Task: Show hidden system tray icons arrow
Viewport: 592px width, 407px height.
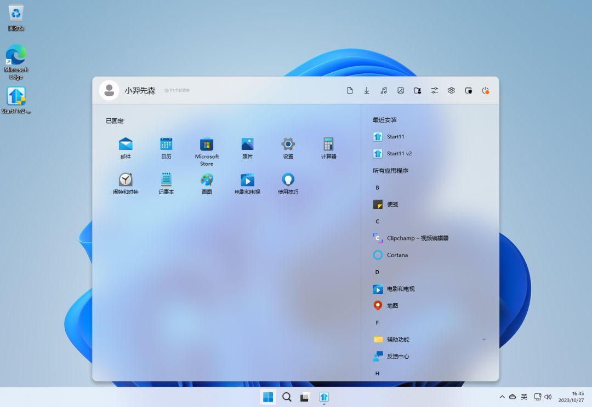Action: [x=502, y=397]
